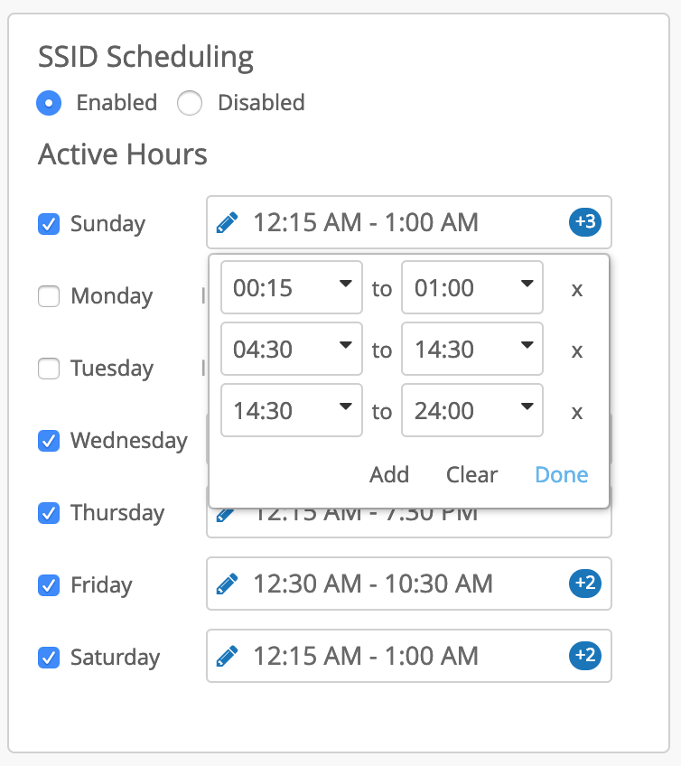Click the pencil edit icon for Friday
This screenshot has width=681, height=766.
pos(229,584)
